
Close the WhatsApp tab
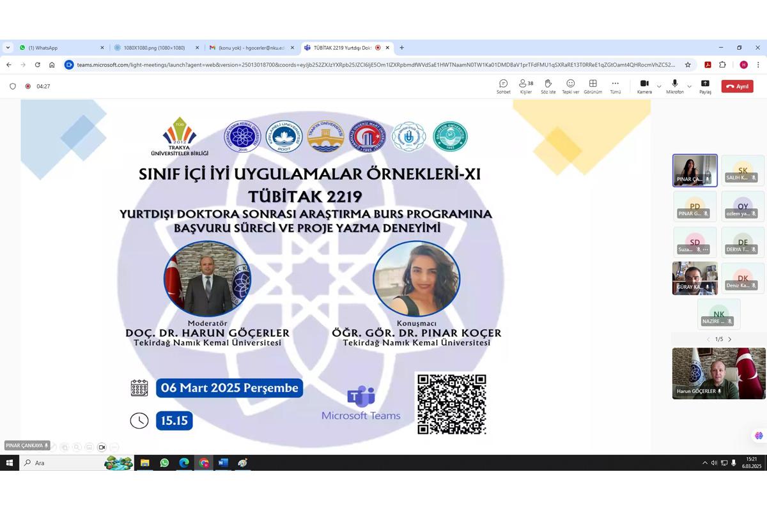click(x=102, y=48)
